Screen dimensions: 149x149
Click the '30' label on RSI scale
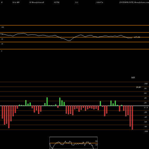coord(2,44)
